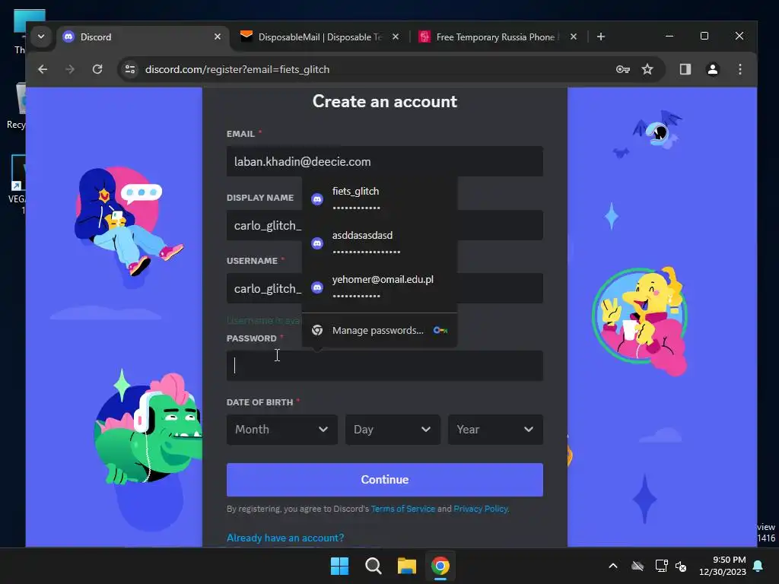Screen dimensions: 779x584
Task: Expand the Day dropdown
Action: click(393, 430)
